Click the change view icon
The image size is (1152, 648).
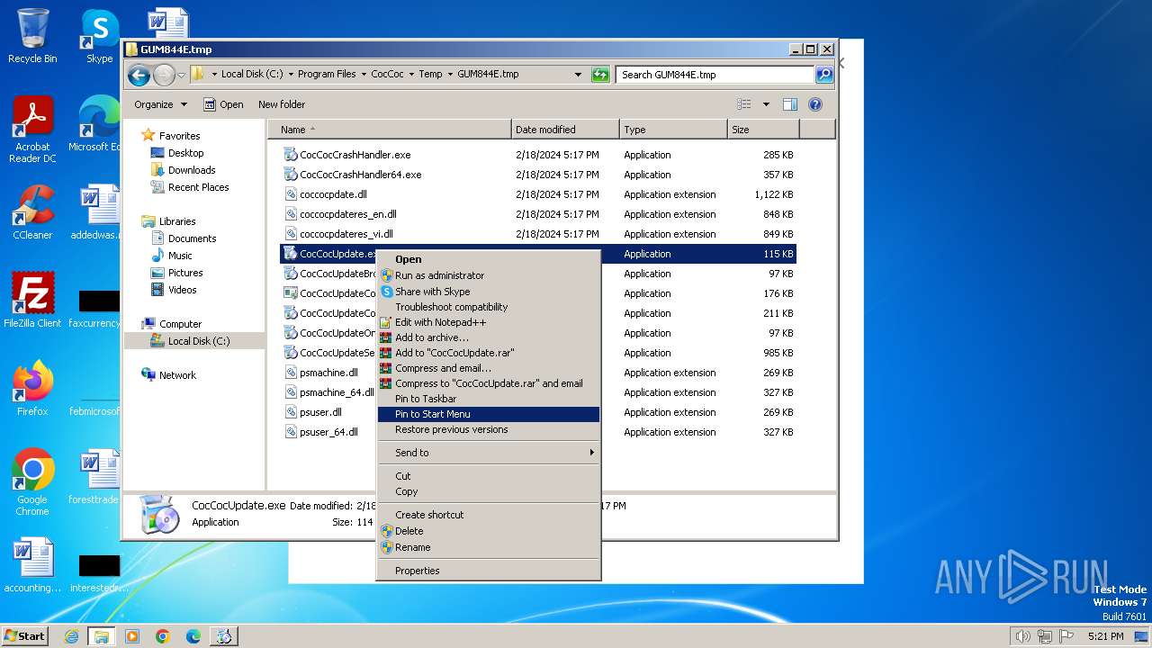[744, 104]
